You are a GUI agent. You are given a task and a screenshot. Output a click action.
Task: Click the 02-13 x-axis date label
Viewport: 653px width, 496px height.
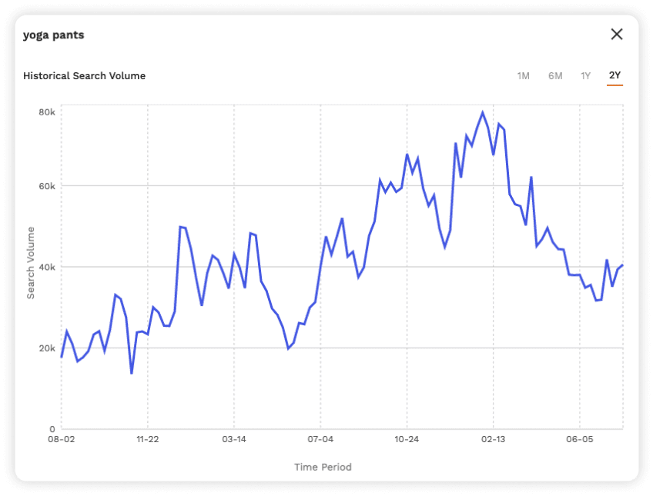point(493,440)
